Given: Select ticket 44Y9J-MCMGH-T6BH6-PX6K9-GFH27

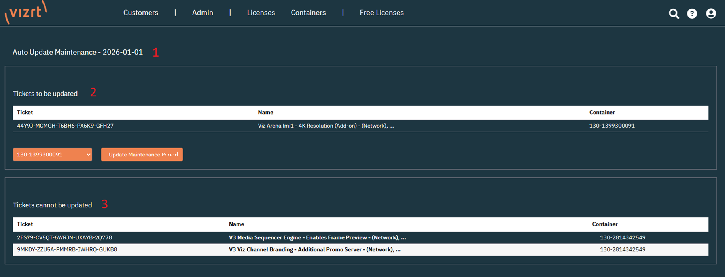Looking at the screenshot, I should coord(65,126).
